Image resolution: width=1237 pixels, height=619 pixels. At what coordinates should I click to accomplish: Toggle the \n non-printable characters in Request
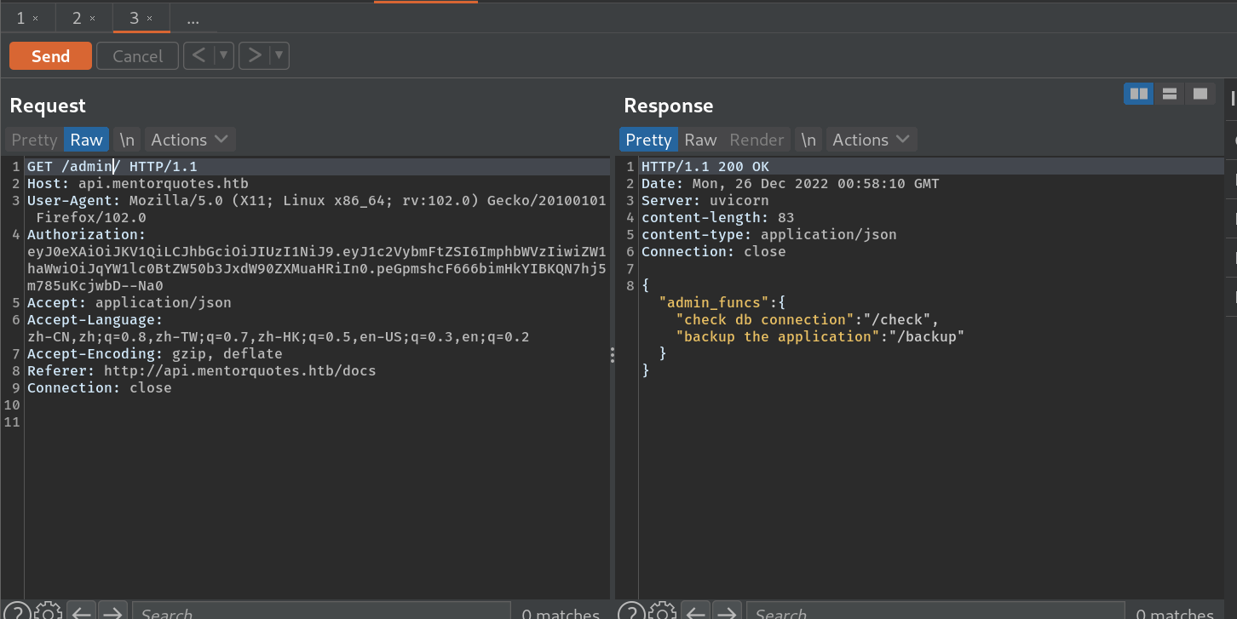click(x=127, y=140)
